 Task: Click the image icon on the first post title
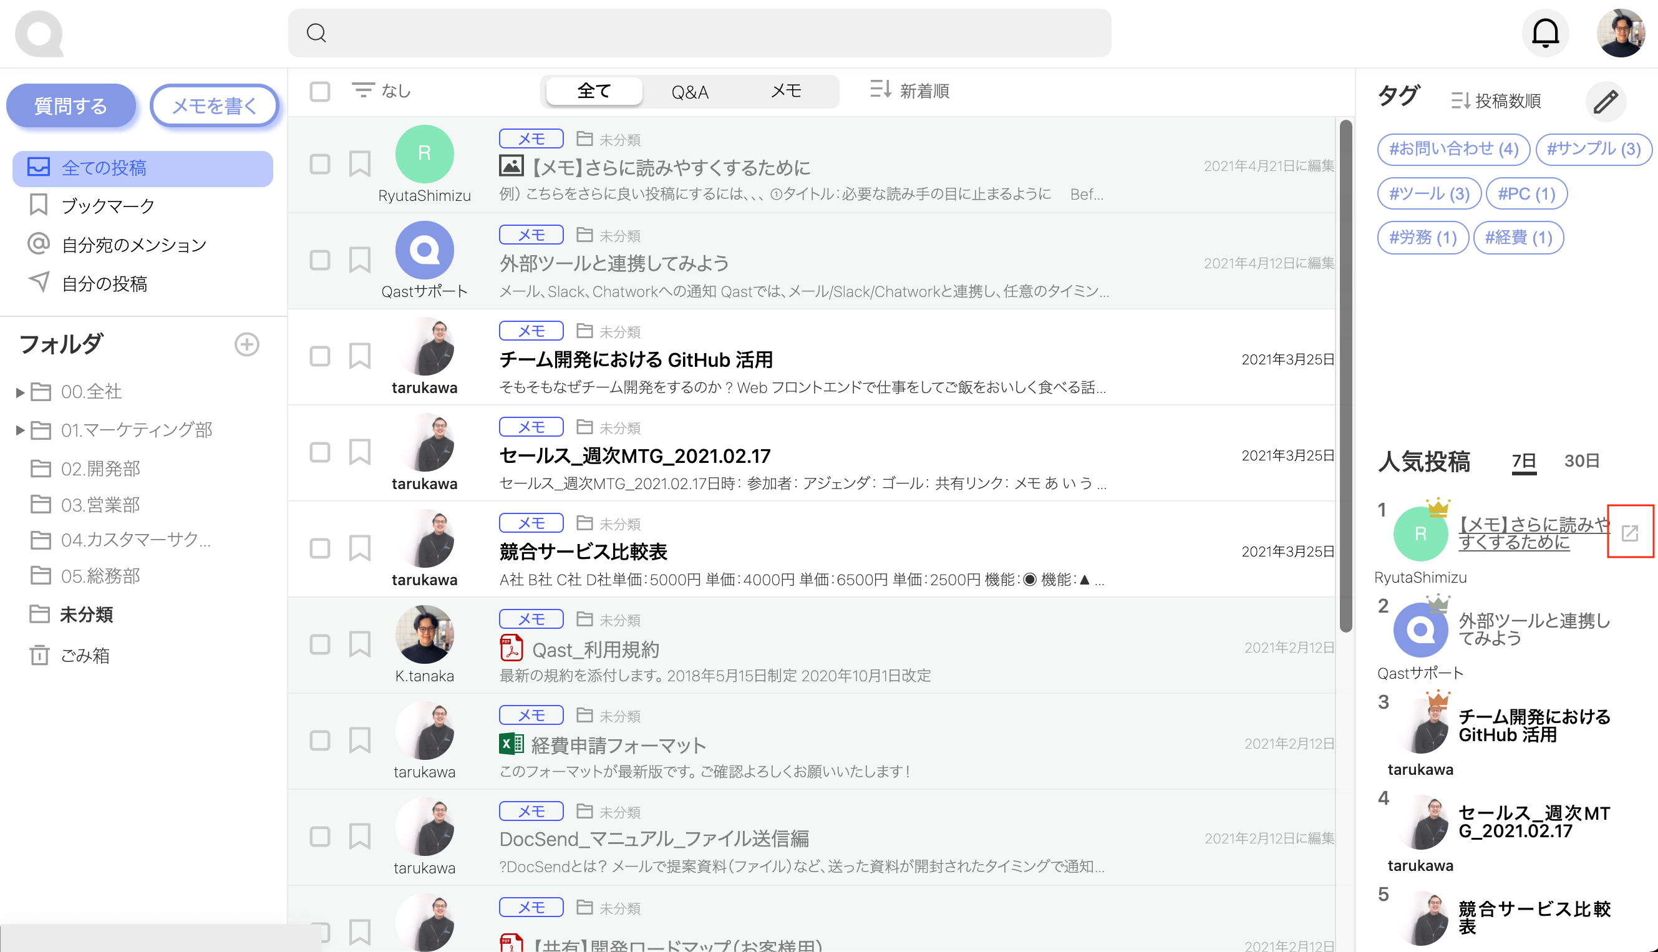pos(511,165)
